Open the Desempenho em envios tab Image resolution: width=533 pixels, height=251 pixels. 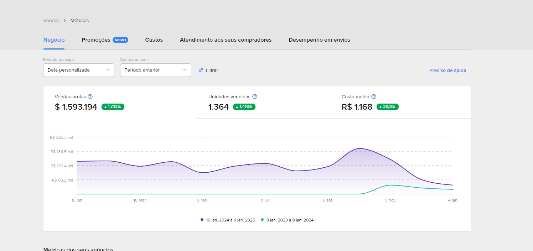click(320, 40)
